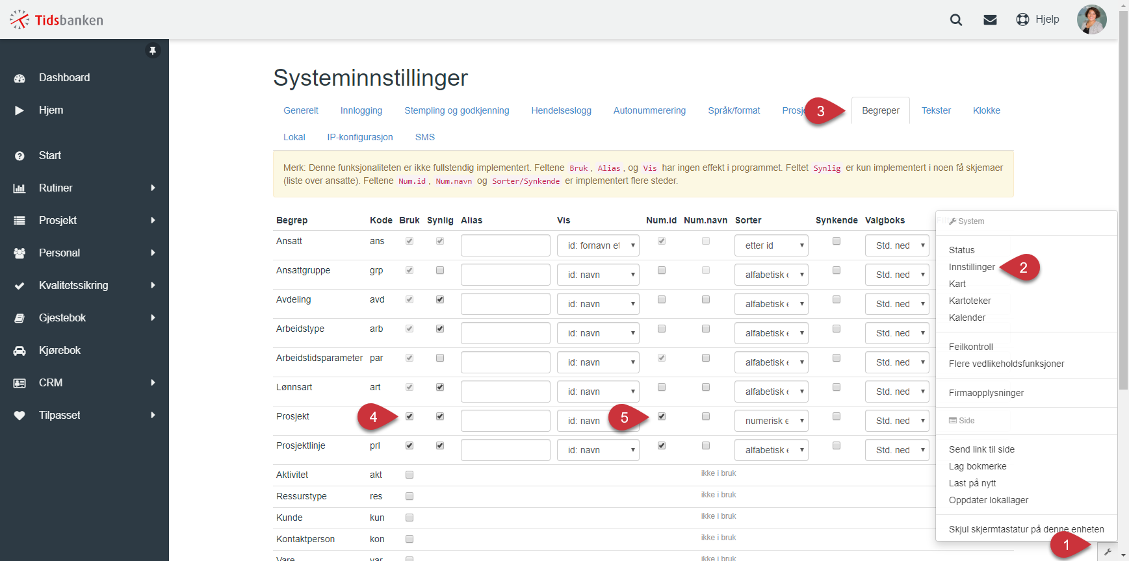1129x561 pixels.
Task: Open the search magnifier icon
Action: (x=956, y=19)
